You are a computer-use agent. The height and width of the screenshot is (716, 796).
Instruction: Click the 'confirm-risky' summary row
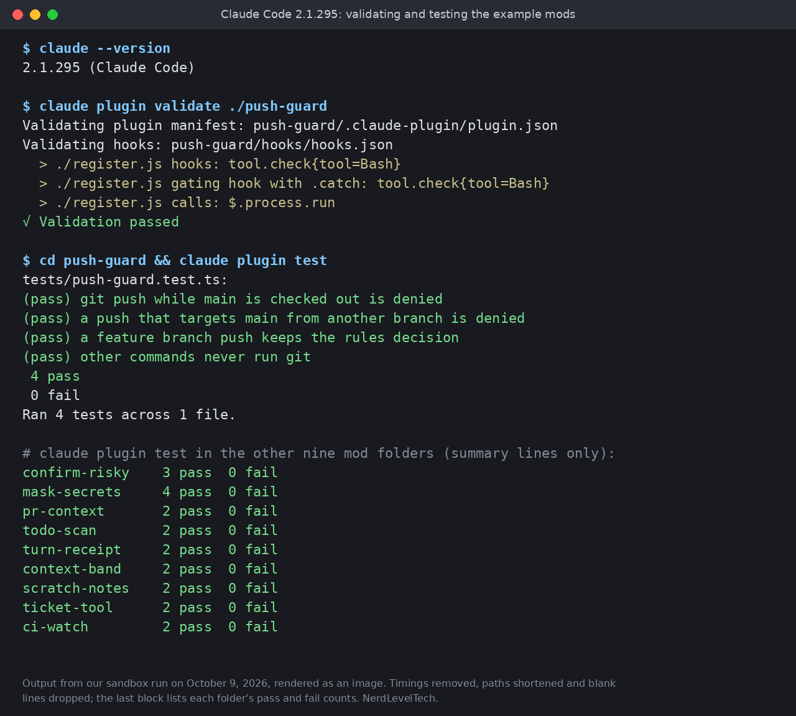(150, 473)
